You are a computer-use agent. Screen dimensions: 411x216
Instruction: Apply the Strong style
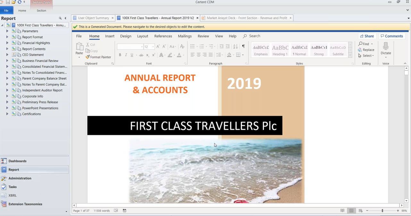pos(319,50)
